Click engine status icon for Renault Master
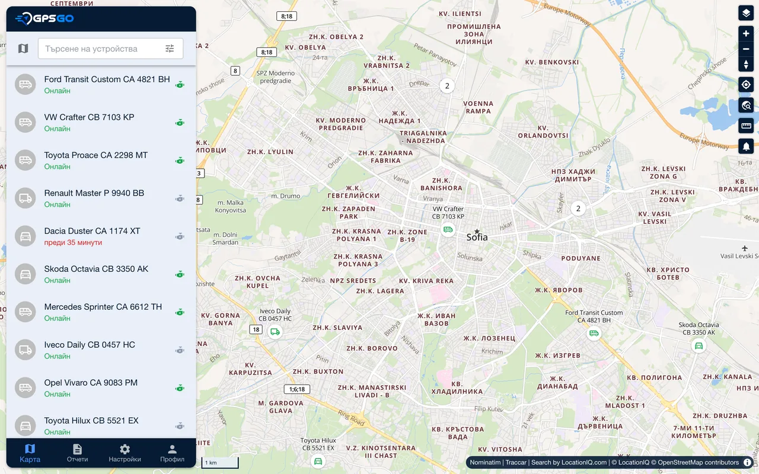The image size is (759, 474). (180, 198)
